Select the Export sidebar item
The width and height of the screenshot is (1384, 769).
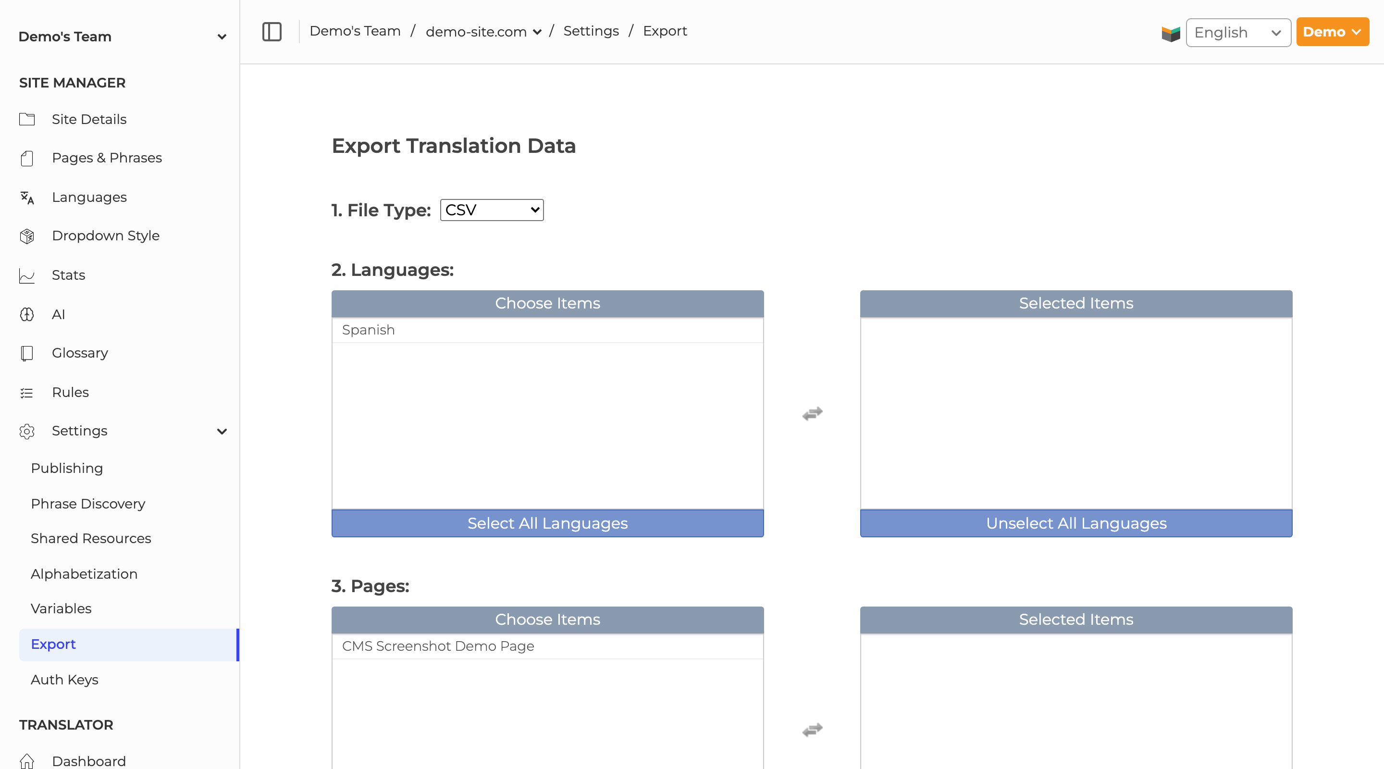click(129, 645)
